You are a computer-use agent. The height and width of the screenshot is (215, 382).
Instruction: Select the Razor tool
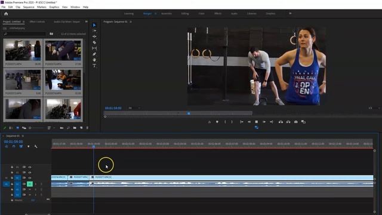(94, 42)
